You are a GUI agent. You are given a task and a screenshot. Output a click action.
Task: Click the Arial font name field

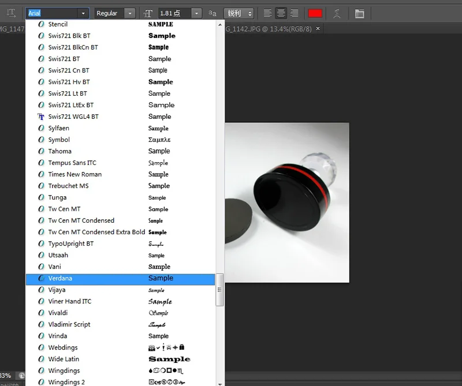click(52, 13)
